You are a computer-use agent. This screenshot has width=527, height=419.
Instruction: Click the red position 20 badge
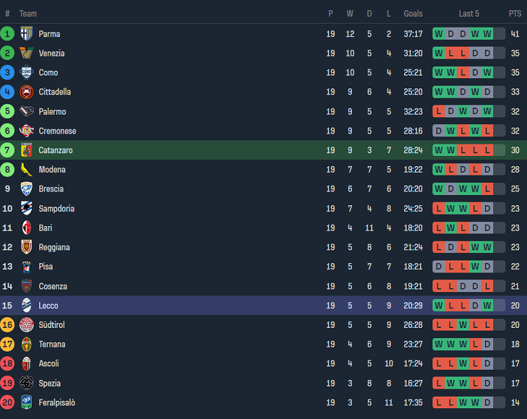pos(7,402)
